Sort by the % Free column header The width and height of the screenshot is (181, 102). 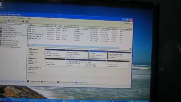(115, 29)
